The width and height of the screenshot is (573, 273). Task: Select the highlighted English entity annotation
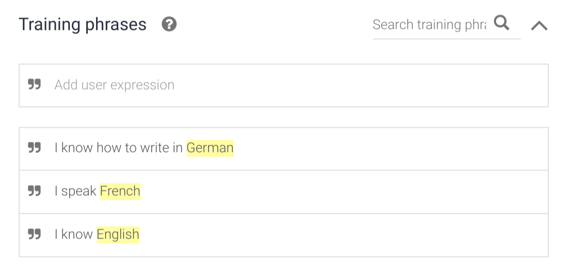click(x=118, y=234)
